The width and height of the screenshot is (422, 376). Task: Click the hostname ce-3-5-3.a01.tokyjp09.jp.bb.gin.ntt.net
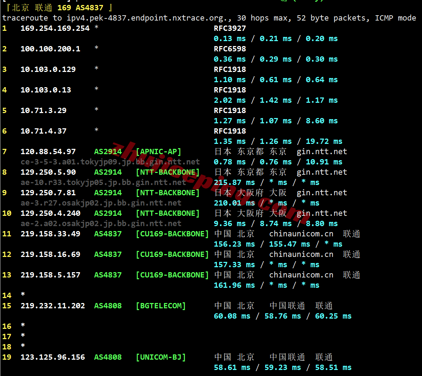click(x=110, y=162)
